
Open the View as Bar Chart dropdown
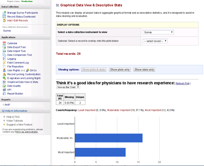point(68,87)
